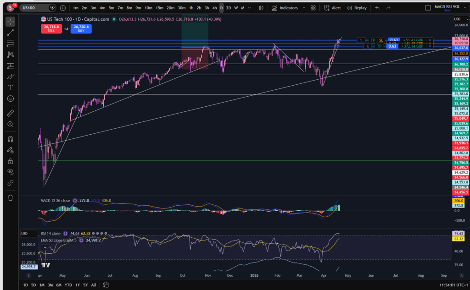
Task: Open the Fibonacci retracement tools
Action: click(11, 44)
